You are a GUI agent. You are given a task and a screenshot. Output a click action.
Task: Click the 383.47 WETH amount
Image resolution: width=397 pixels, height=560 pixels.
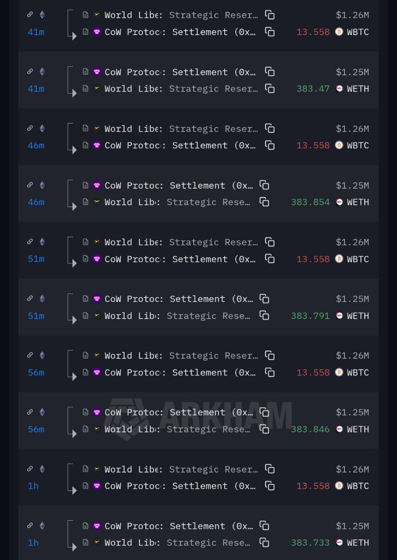pos(313,89)
